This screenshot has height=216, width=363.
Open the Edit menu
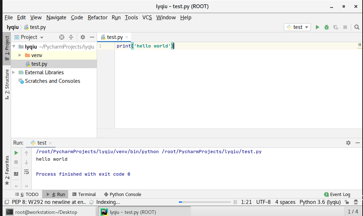[21, 17]
